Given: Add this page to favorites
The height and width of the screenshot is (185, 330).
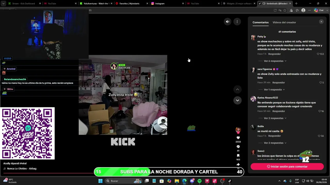Looking at the screenshot, I should (x=285, y=10).
